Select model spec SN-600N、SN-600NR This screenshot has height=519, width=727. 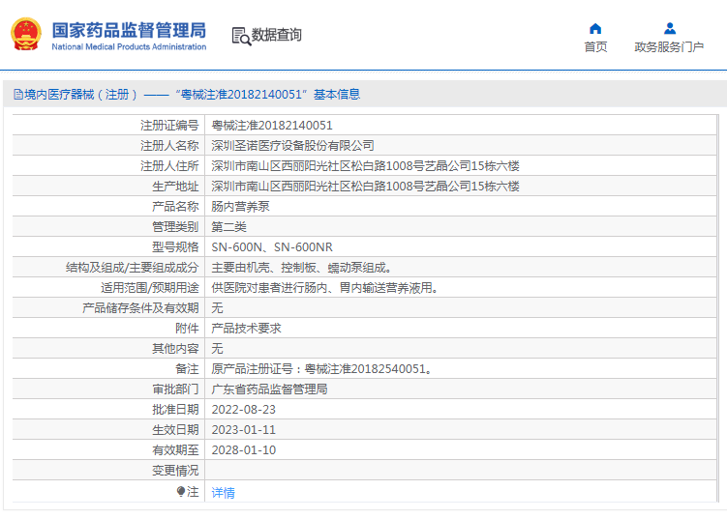272,247
